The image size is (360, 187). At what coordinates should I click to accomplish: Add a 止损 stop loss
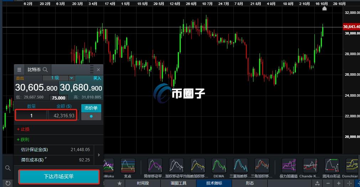pyautogui.click(x=23, y=129)
